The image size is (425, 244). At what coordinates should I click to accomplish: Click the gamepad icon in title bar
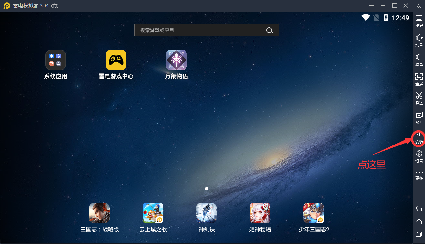[x=55, y=6]
